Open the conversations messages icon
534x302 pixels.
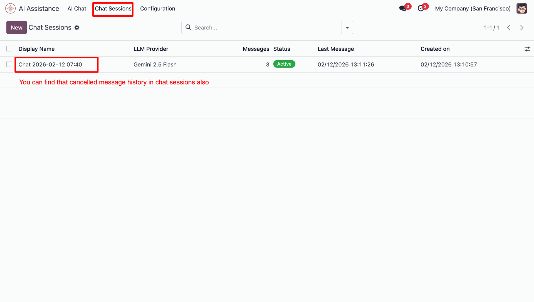[402, 8]
